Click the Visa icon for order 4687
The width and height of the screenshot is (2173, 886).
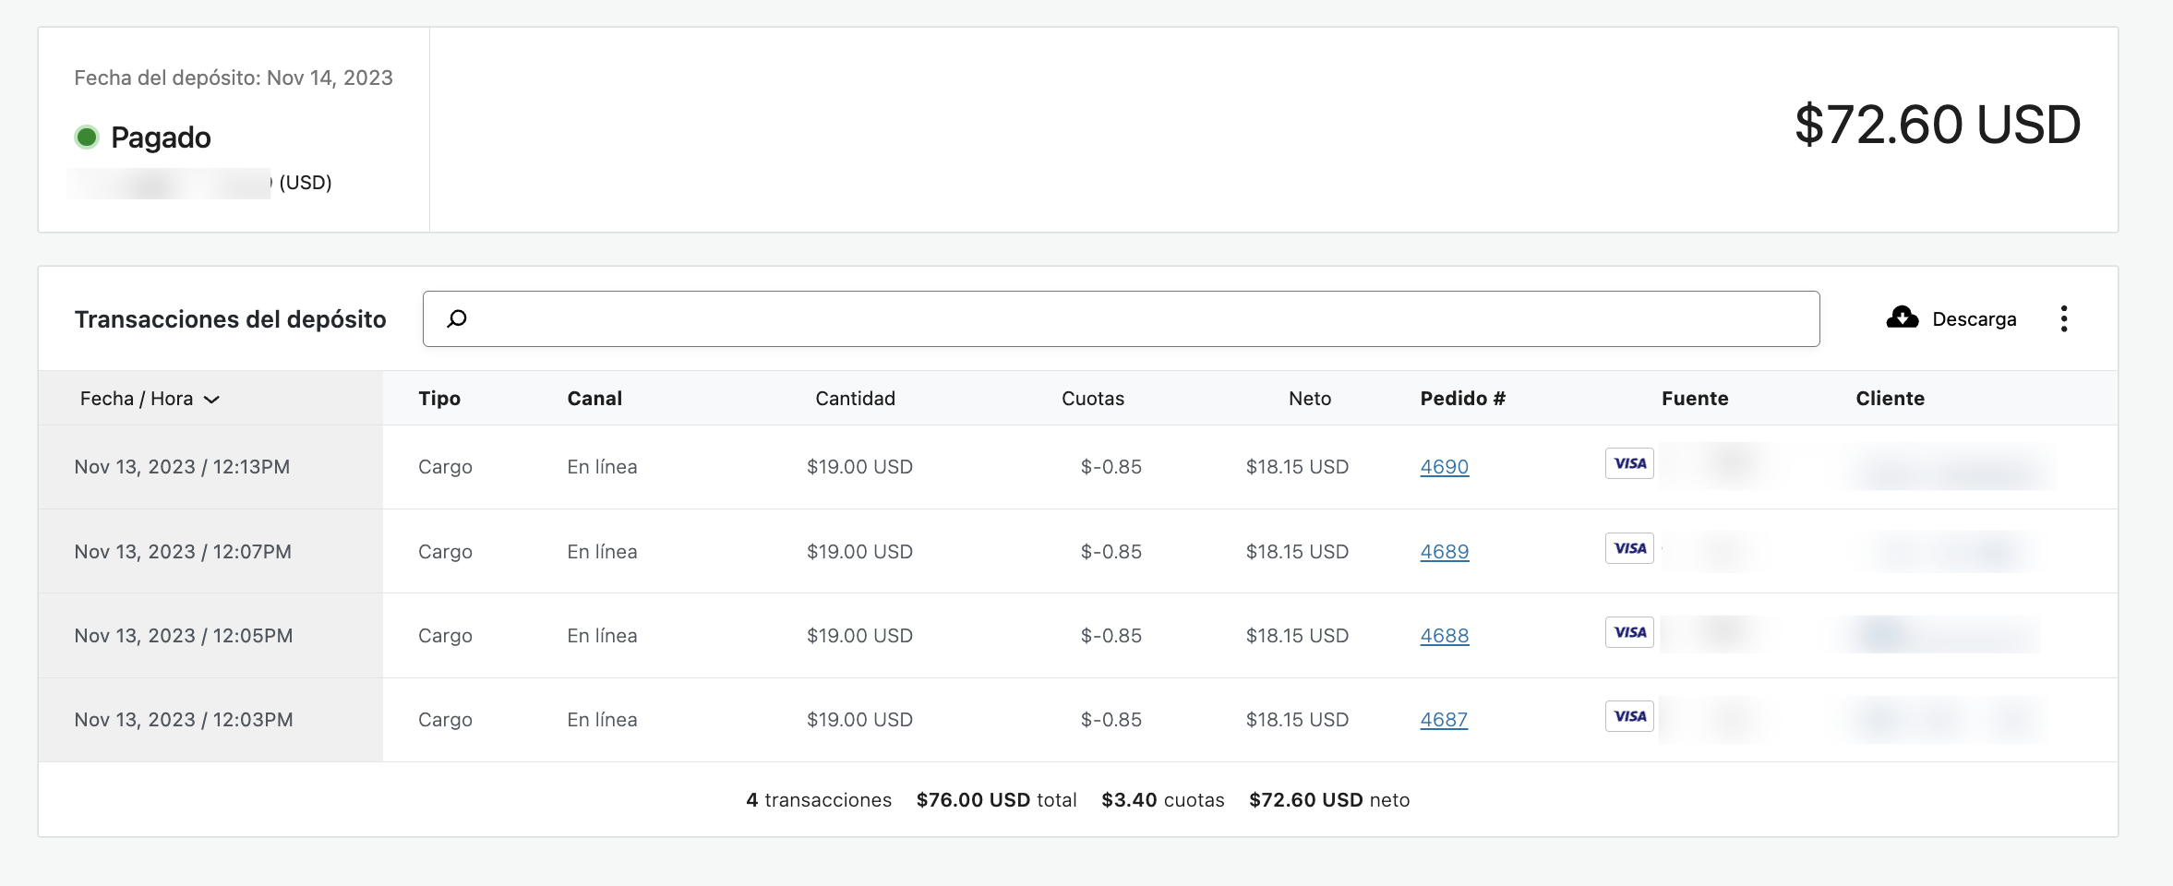(x=1629, y=717)
